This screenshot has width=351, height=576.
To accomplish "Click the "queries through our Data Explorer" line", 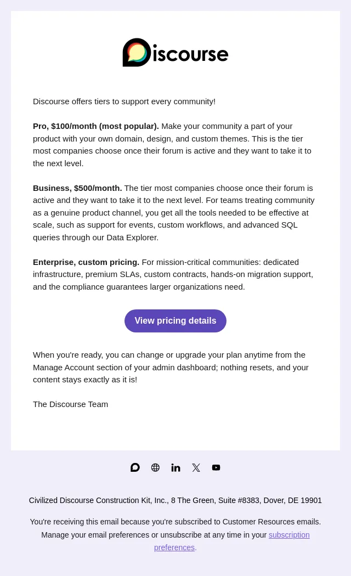I will pos(96,238).
